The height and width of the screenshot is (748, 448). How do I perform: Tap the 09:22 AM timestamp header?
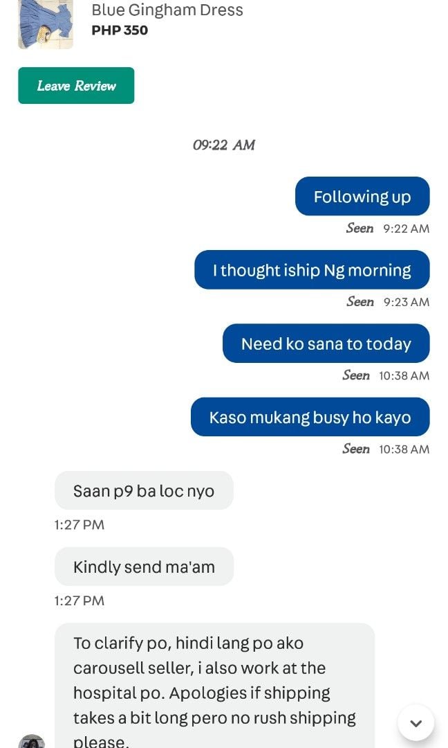(224, 145)
